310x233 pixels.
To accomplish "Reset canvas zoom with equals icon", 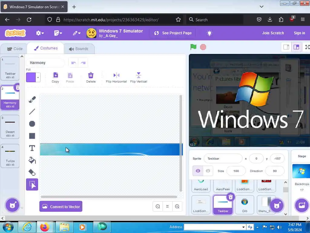I will (x=167, y=206).
